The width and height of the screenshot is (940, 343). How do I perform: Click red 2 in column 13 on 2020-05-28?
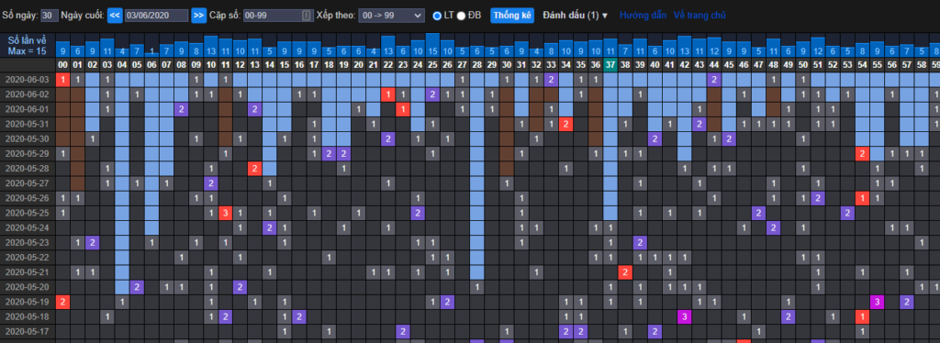(255, 168)
